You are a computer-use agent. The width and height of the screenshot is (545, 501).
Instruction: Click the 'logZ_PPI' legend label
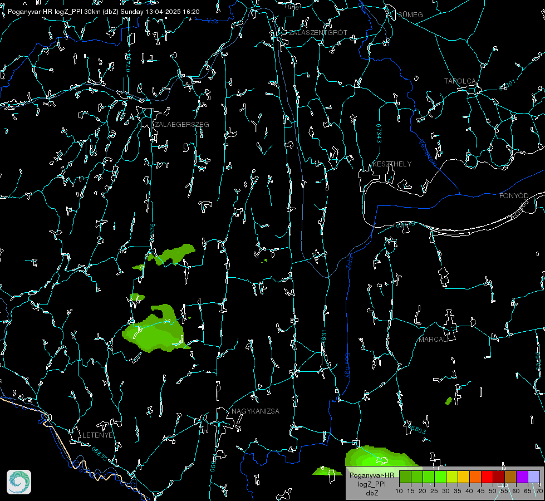tap(371, 484)
